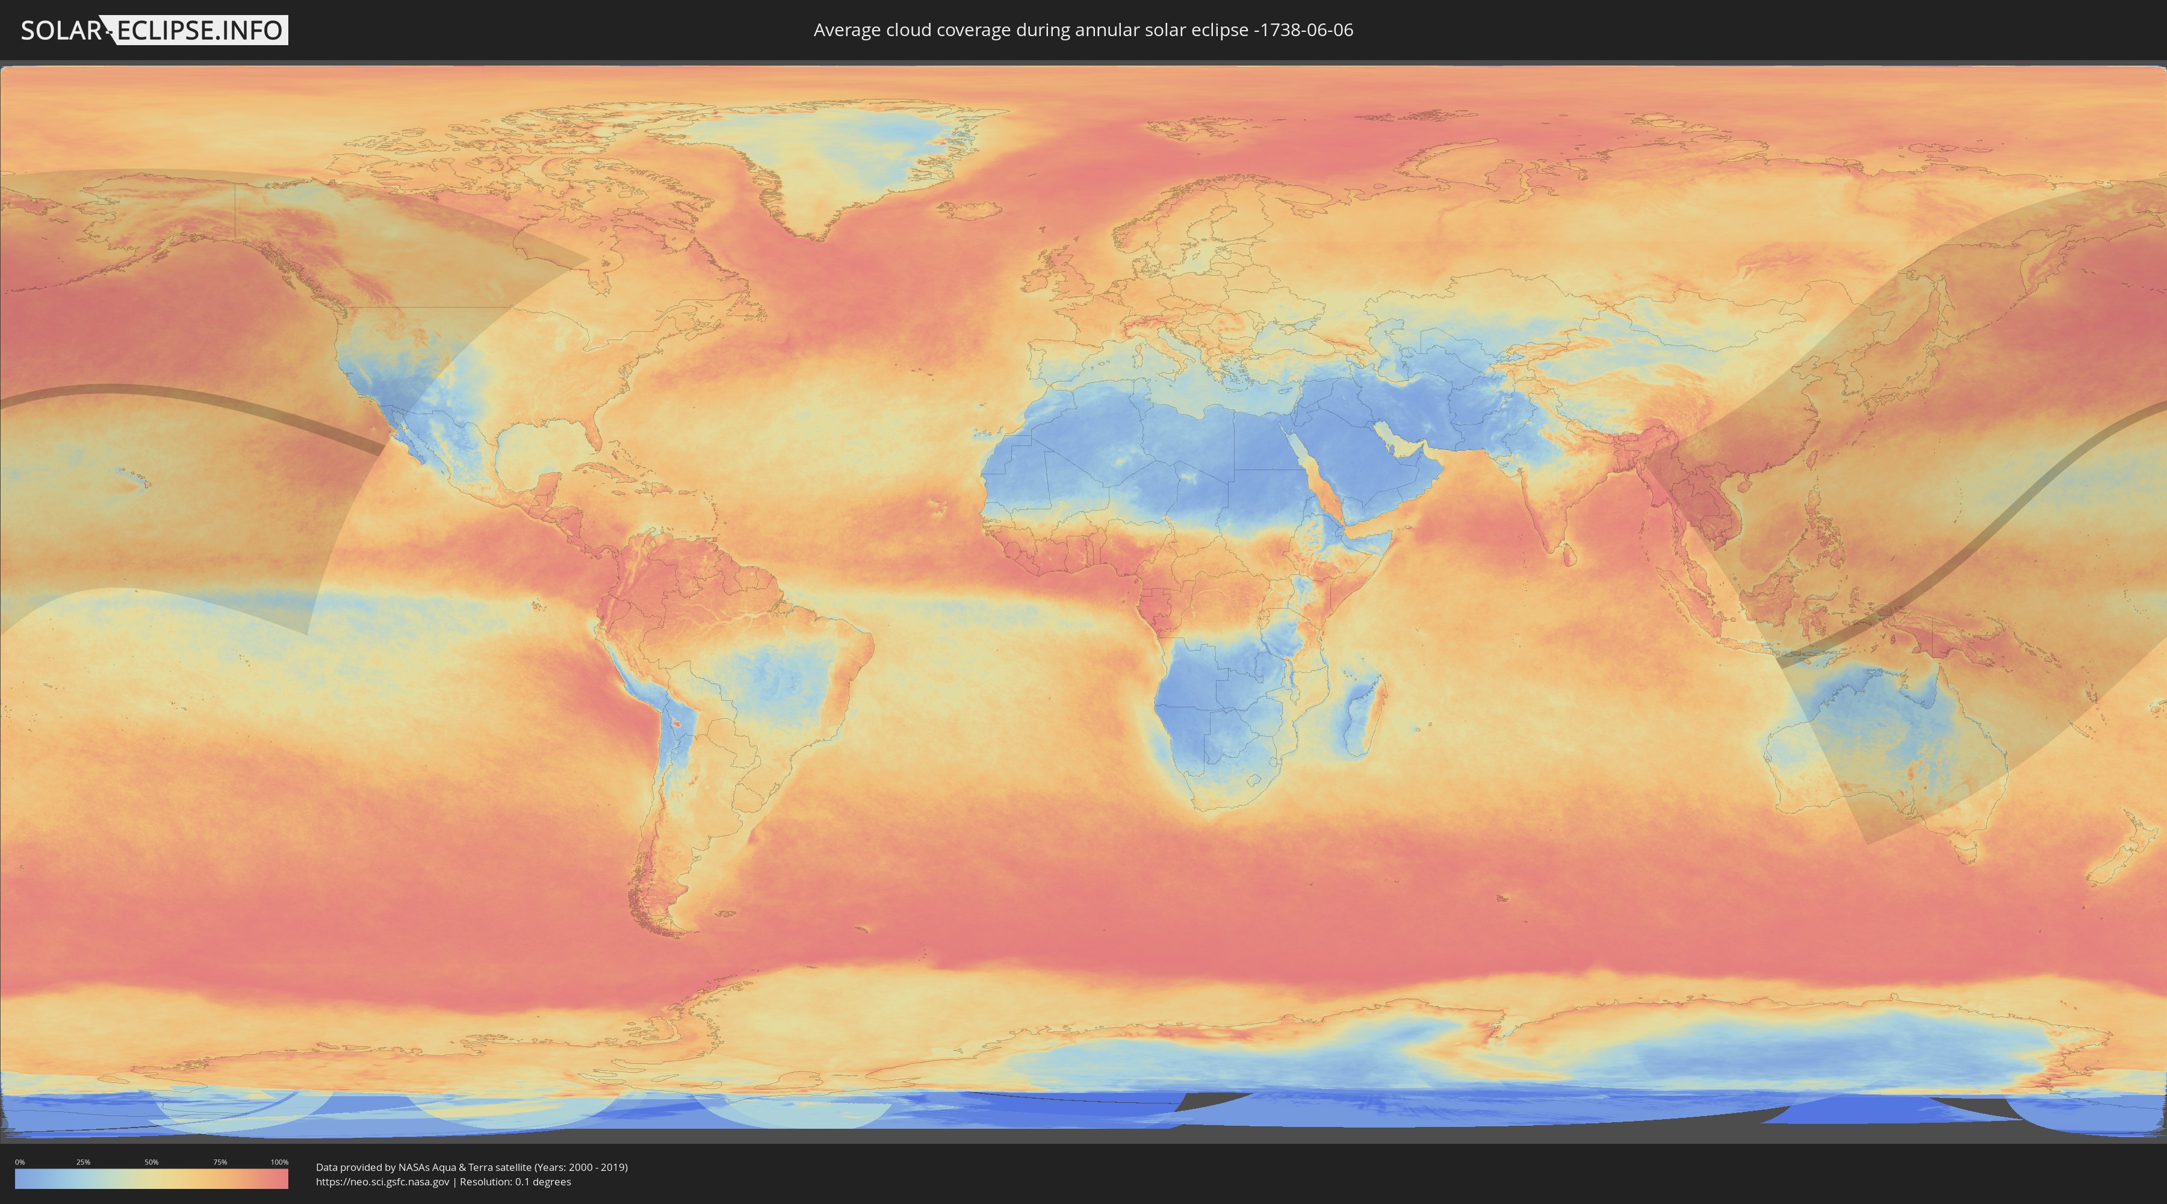Click the 50% legend label
Image resolution: width=2167 pixels, height=1204 pixels.
(152, 1162)
